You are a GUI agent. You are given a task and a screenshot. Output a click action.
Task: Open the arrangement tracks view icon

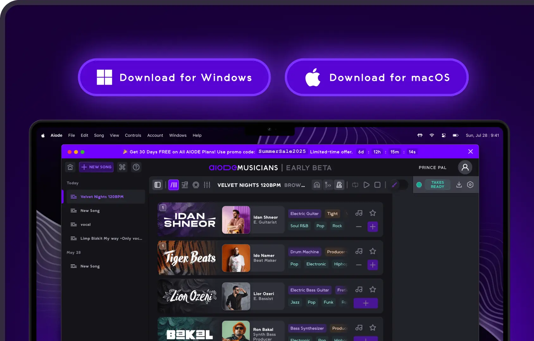[185, 185]
